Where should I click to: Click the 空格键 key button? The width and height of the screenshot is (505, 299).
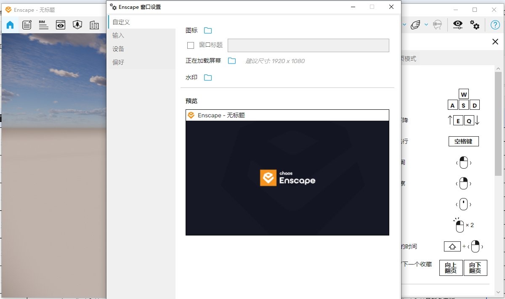[x=463, y=141]
